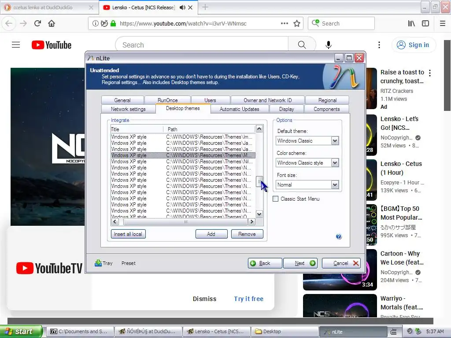Open the Default theme dropdown
This screenshot has width=451, height=338.
[335, 141]
